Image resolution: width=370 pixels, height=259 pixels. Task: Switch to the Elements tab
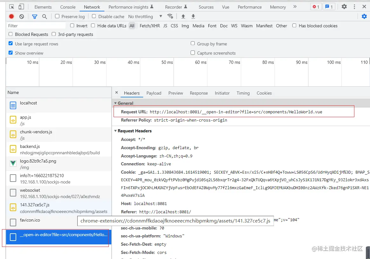[x=43, y=7]
